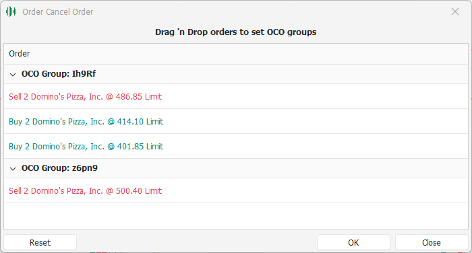This screenshot has width=472, height=253.
Task: Select the OCO Group Ih9Rf header label
Action: pyautogui.click(x=59, y=74)
